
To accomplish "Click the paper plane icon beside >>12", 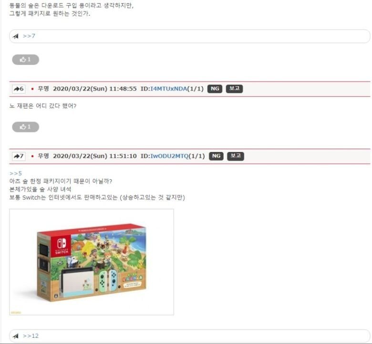I will pyautogui.click(x=16, y=336).
